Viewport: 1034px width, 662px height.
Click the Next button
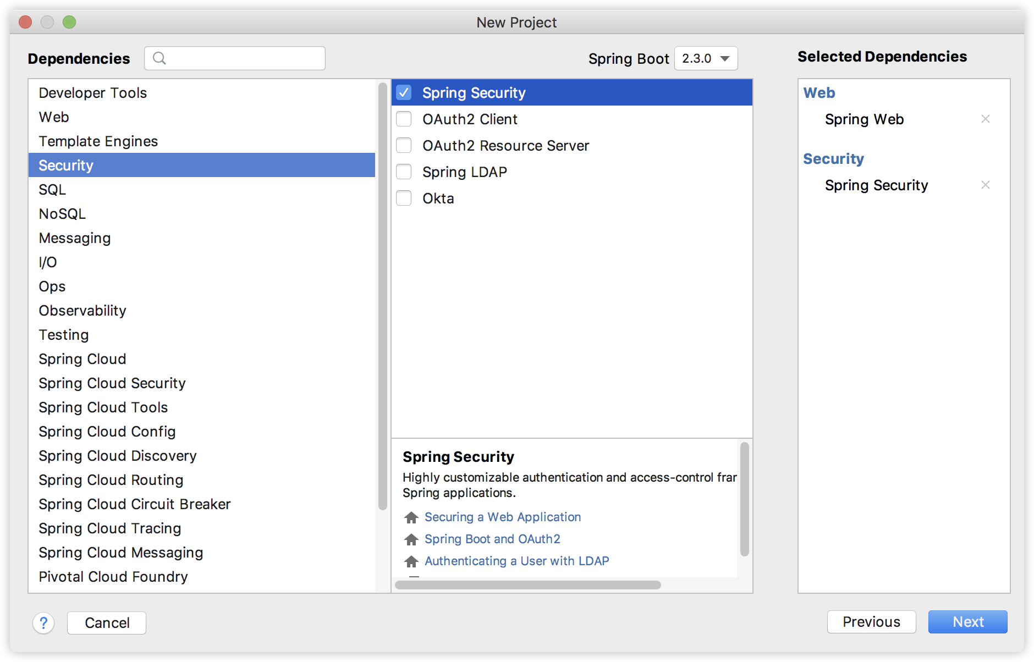click(x=967, y=621)
